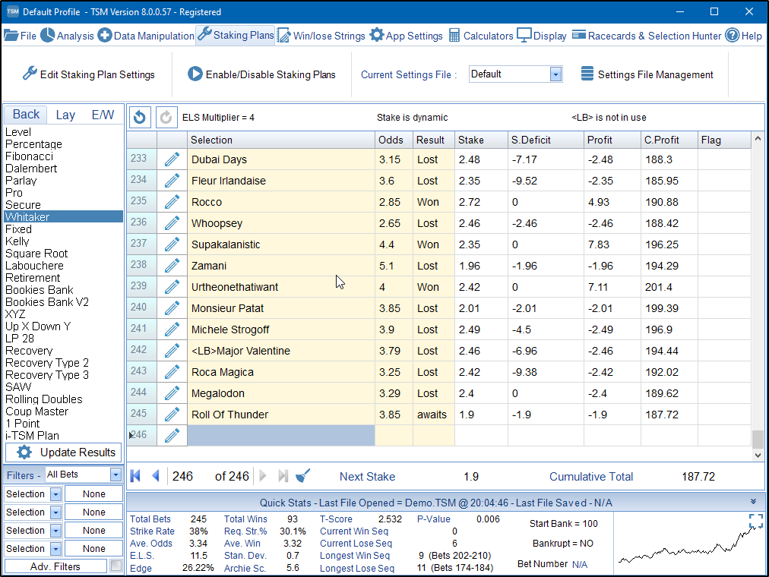This screenshot has width=769, height=577.
Task: Click the undo arrow icon above grid
Action: [x=141, y=118]
